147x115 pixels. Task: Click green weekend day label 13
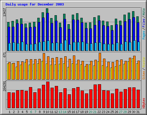[x=60, y=112]
